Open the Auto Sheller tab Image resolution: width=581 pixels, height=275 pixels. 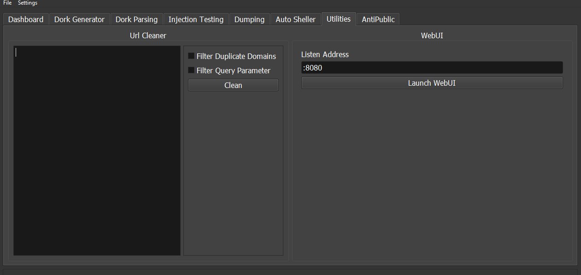click(x=295, y=19)
